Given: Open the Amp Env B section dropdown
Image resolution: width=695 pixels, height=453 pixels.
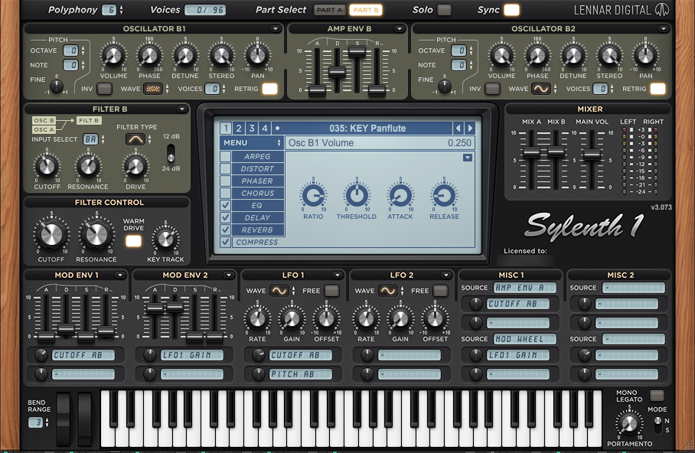Looking at the screenshot, I should pyautogui.click(x=400, y=29).
